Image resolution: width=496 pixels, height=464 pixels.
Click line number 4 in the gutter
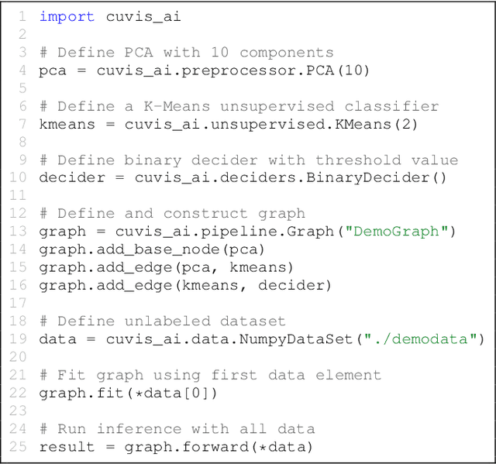coord(22,70)
